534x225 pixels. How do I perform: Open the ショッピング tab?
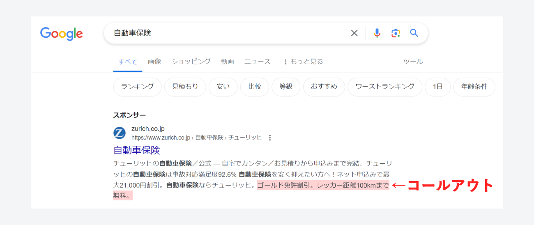(191, 62)
